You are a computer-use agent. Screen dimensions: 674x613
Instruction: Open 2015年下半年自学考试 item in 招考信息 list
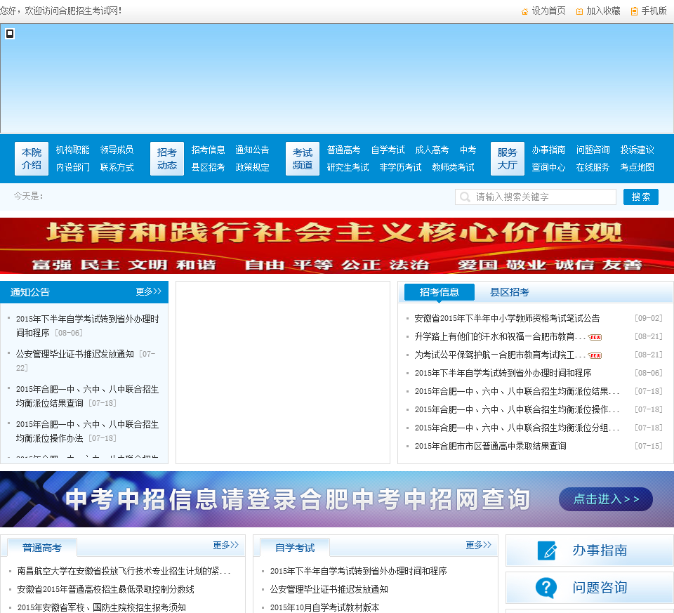(x=503, y=373)
